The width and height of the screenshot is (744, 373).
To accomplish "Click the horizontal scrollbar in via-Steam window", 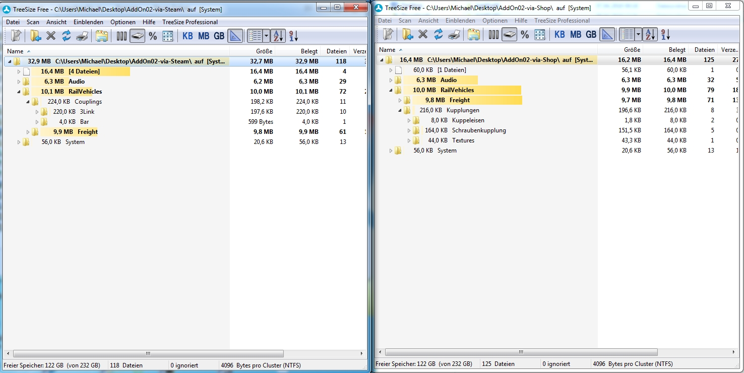I will click(148, 353).
